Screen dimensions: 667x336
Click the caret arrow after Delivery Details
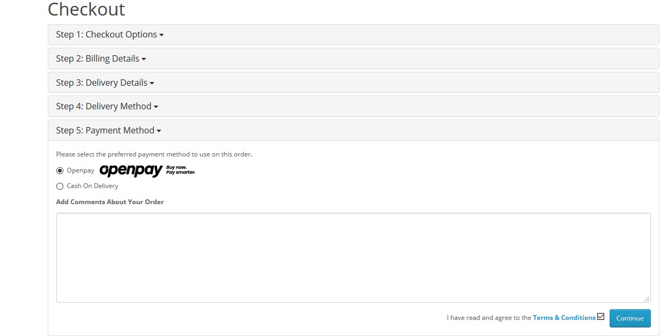coord(152,84)
